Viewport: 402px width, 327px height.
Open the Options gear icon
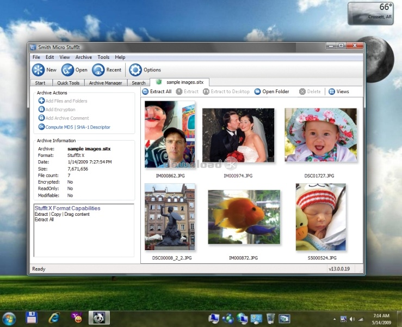135,70
